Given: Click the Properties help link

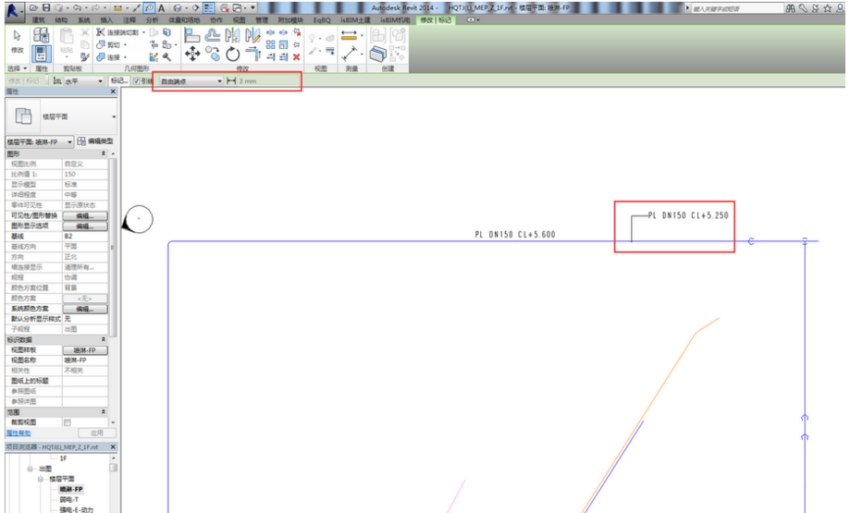Looking at the screenshot, I should pyautogui.click(x=19, y=433).
